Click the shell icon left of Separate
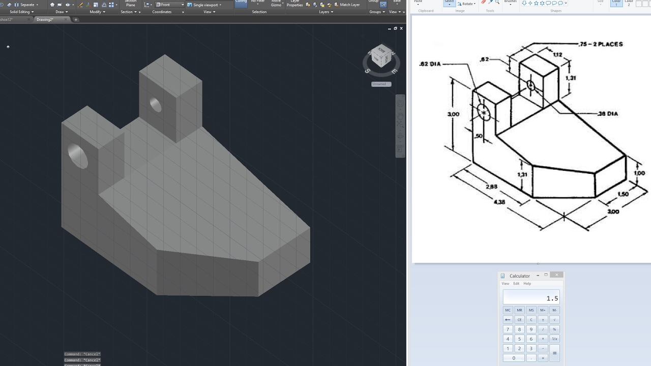The width and height of the screenshot is (651, 366). (x=9, y=5)
